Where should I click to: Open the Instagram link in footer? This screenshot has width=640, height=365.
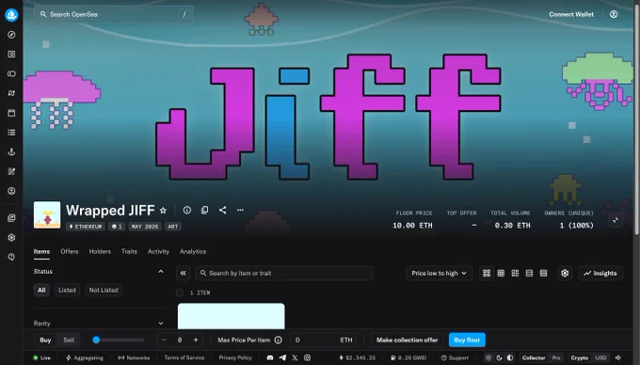click(308, 357)
